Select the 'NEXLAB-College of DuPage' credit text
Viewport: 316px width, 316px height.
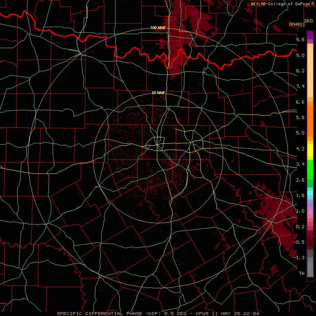pos(281,4)
